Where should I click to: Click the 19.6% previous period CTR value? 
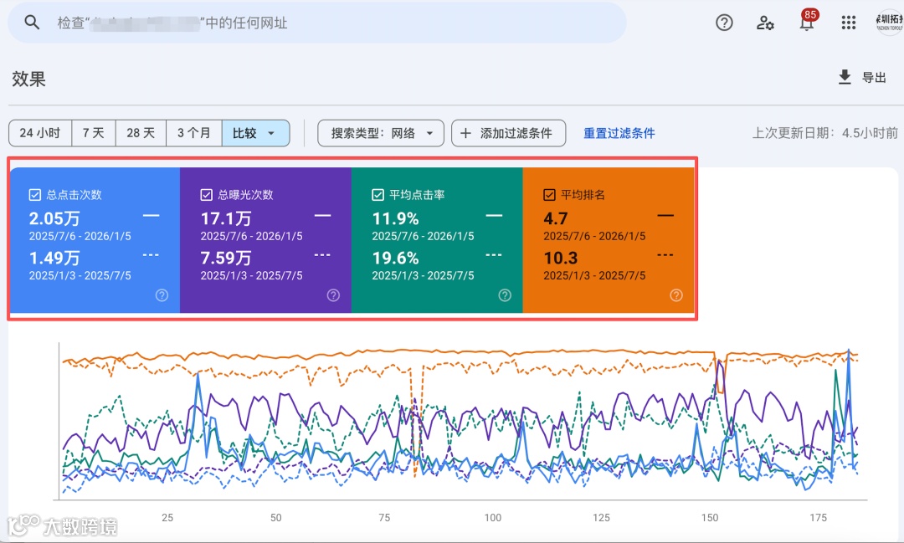click(x=395, y=258)
